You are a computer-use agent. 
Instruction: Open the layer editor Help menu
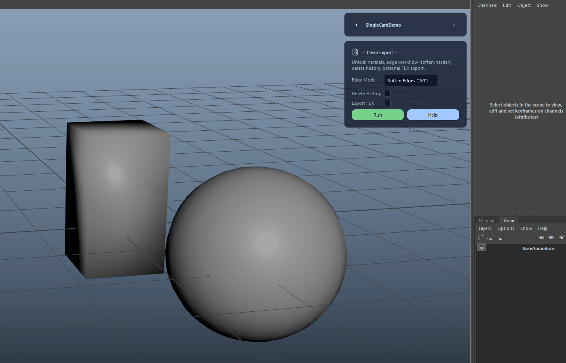(543, 228)
